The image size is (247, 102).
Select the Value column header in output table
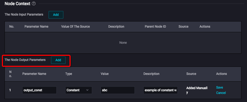105,74
